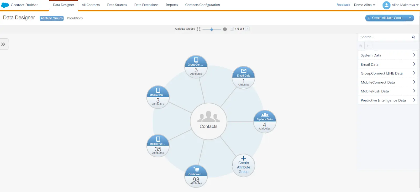Screen dimensions: 420x192
Task: Go to the All Contacts tab
Action: tap(91, 5)
